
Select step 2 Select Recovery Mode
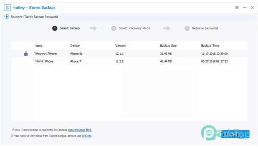pos(130,28)
